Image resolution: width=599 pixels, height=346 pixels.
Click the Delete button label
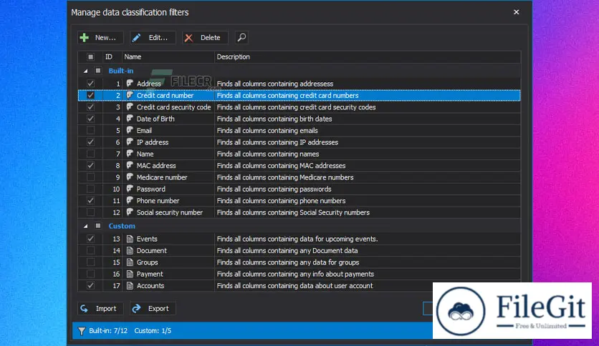211,38
